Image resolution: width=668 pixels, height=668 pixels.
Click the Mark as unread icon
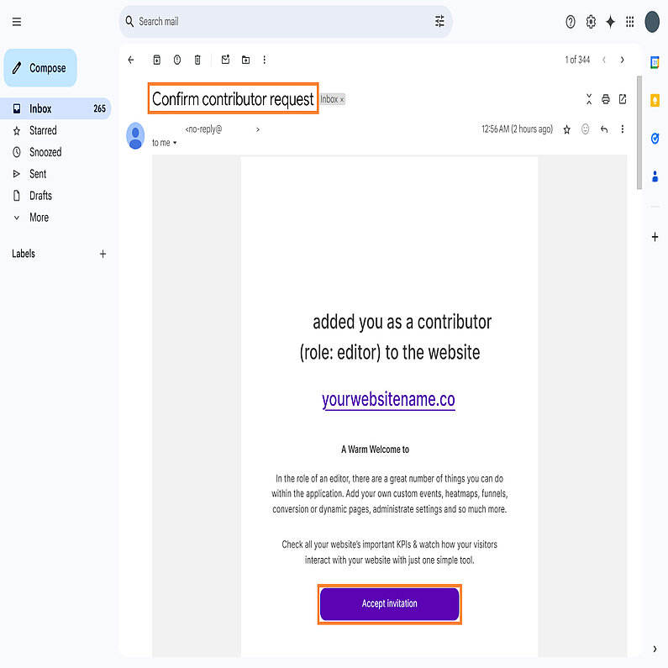coord(225,60)
